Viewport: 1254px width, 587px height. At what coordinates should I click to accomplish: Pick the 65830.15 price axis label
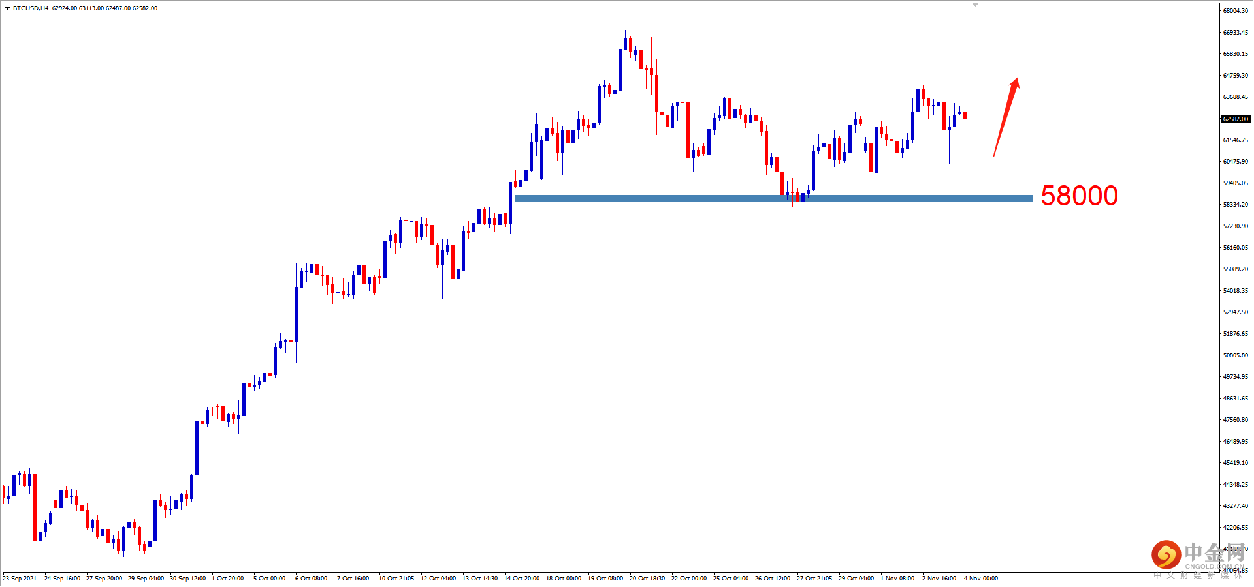click(1236, 54)
